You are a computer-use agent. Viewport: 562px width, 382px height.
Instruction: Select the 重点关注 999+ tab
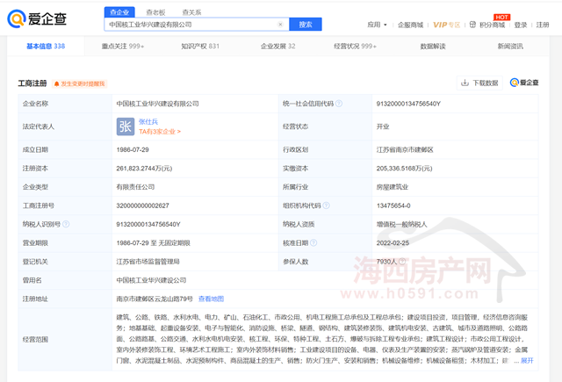click(x=123, y=46)
